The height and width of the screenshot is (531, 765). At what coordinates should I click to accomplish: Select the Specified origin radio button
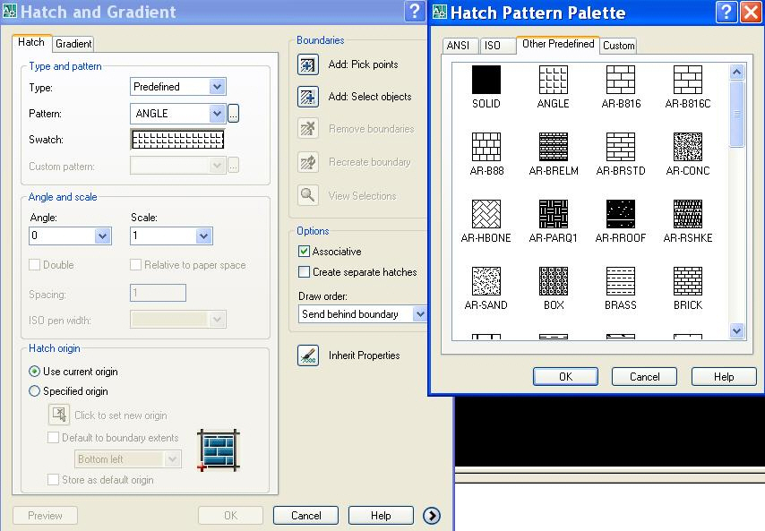[34, 391]
